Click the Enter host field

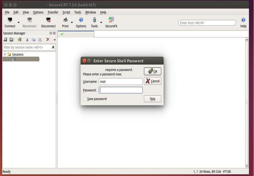[x=207, y=23]
